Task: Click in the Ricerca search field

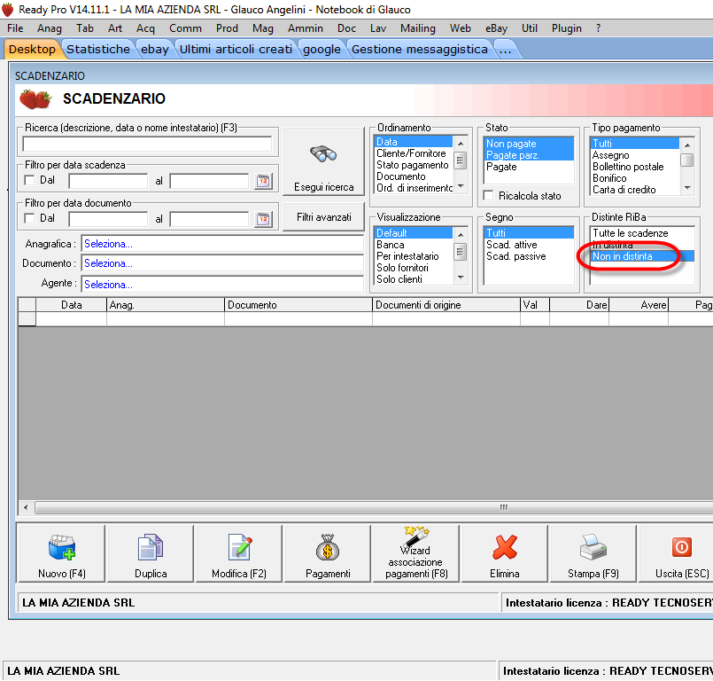Action: tap(147, 145)
